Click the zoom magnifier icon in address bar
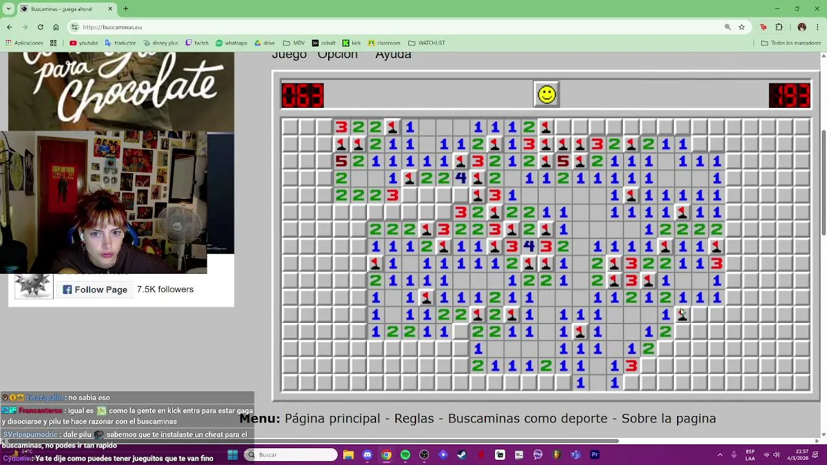Screen dimensions: 827x465 728,27
